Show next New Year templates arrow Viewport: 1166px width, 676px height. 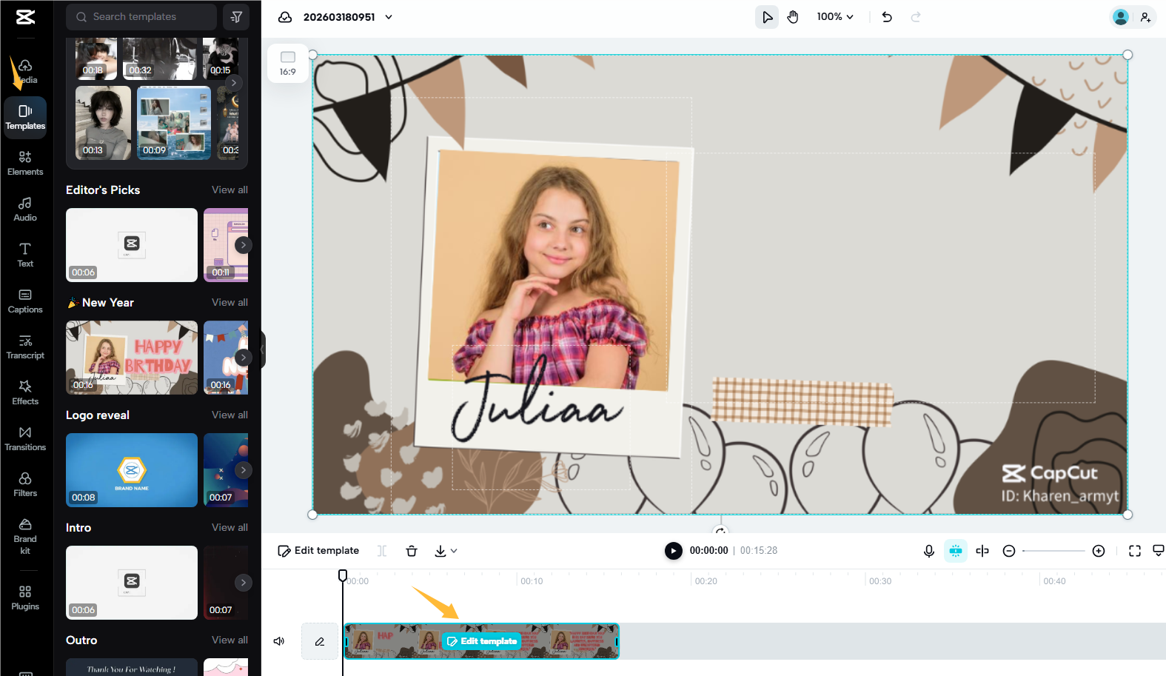tap(243, 358)
